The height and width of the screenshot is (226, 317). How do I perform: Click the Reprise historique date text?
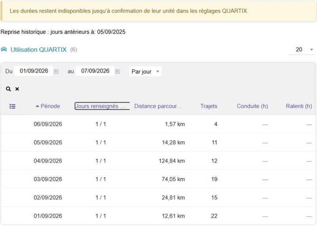(63, 32)
